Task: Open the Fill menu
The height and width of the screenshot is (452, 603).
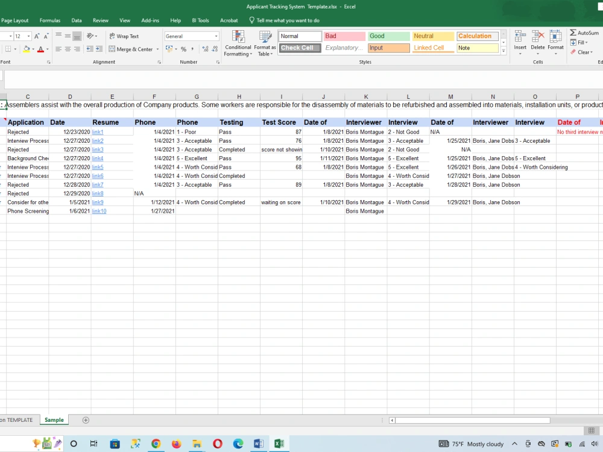Action: coord(579,42)
